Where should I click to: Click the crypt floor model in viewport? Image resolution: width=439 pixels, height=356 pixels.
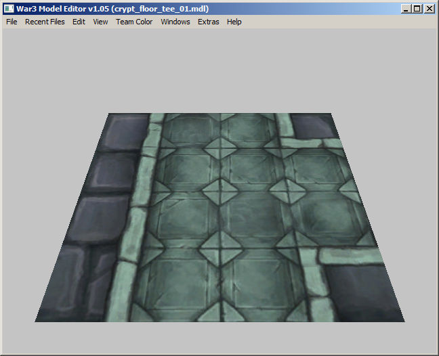pos(219,217)
